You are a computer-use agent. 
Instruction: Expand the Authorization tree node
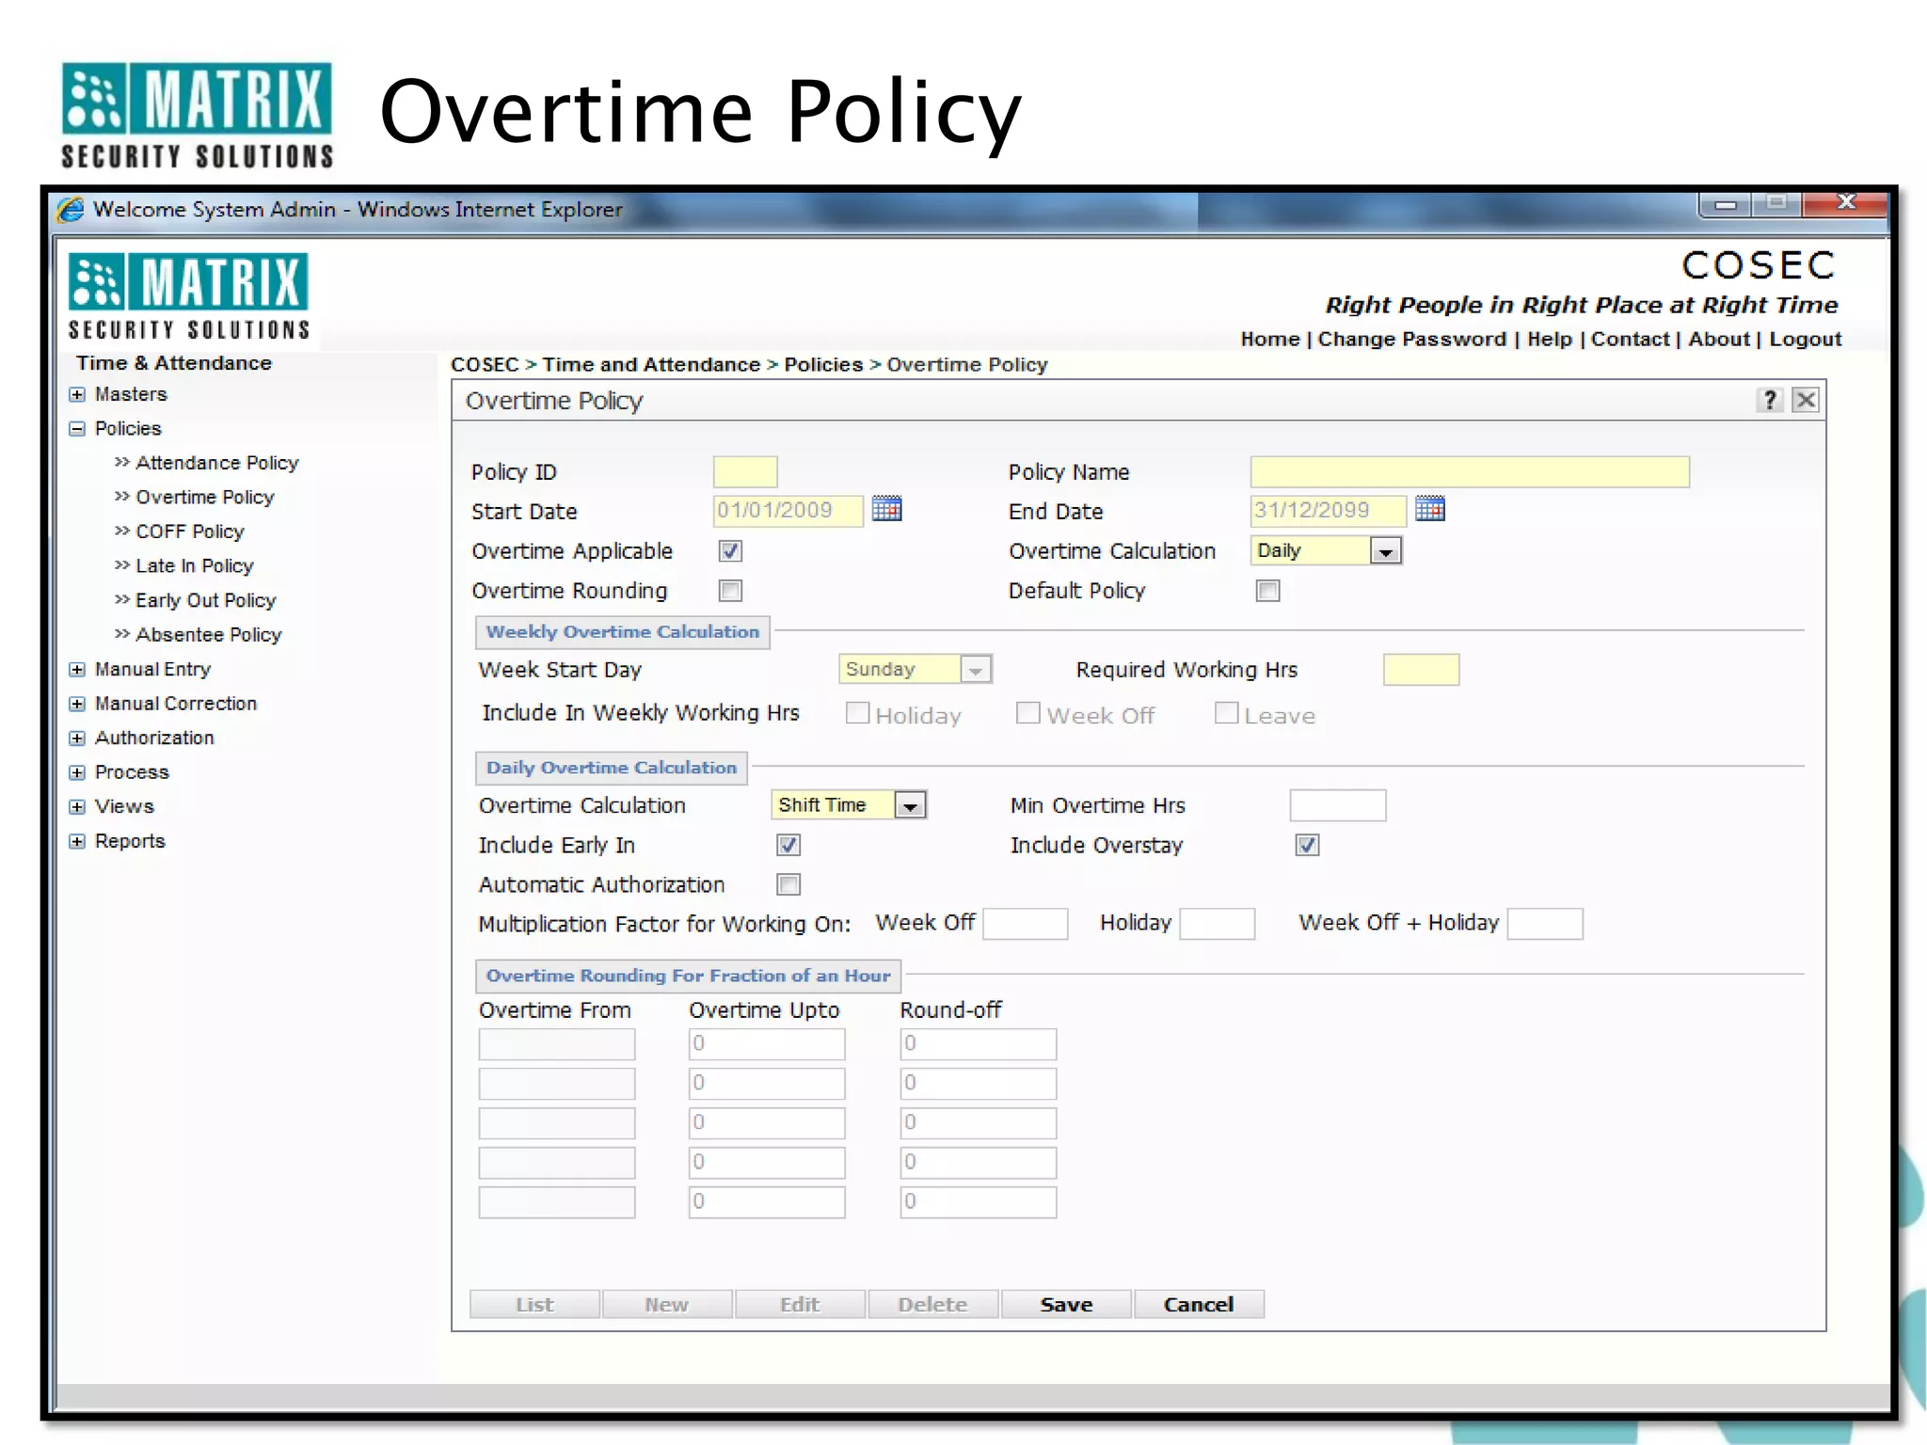(x=77, y=738)
